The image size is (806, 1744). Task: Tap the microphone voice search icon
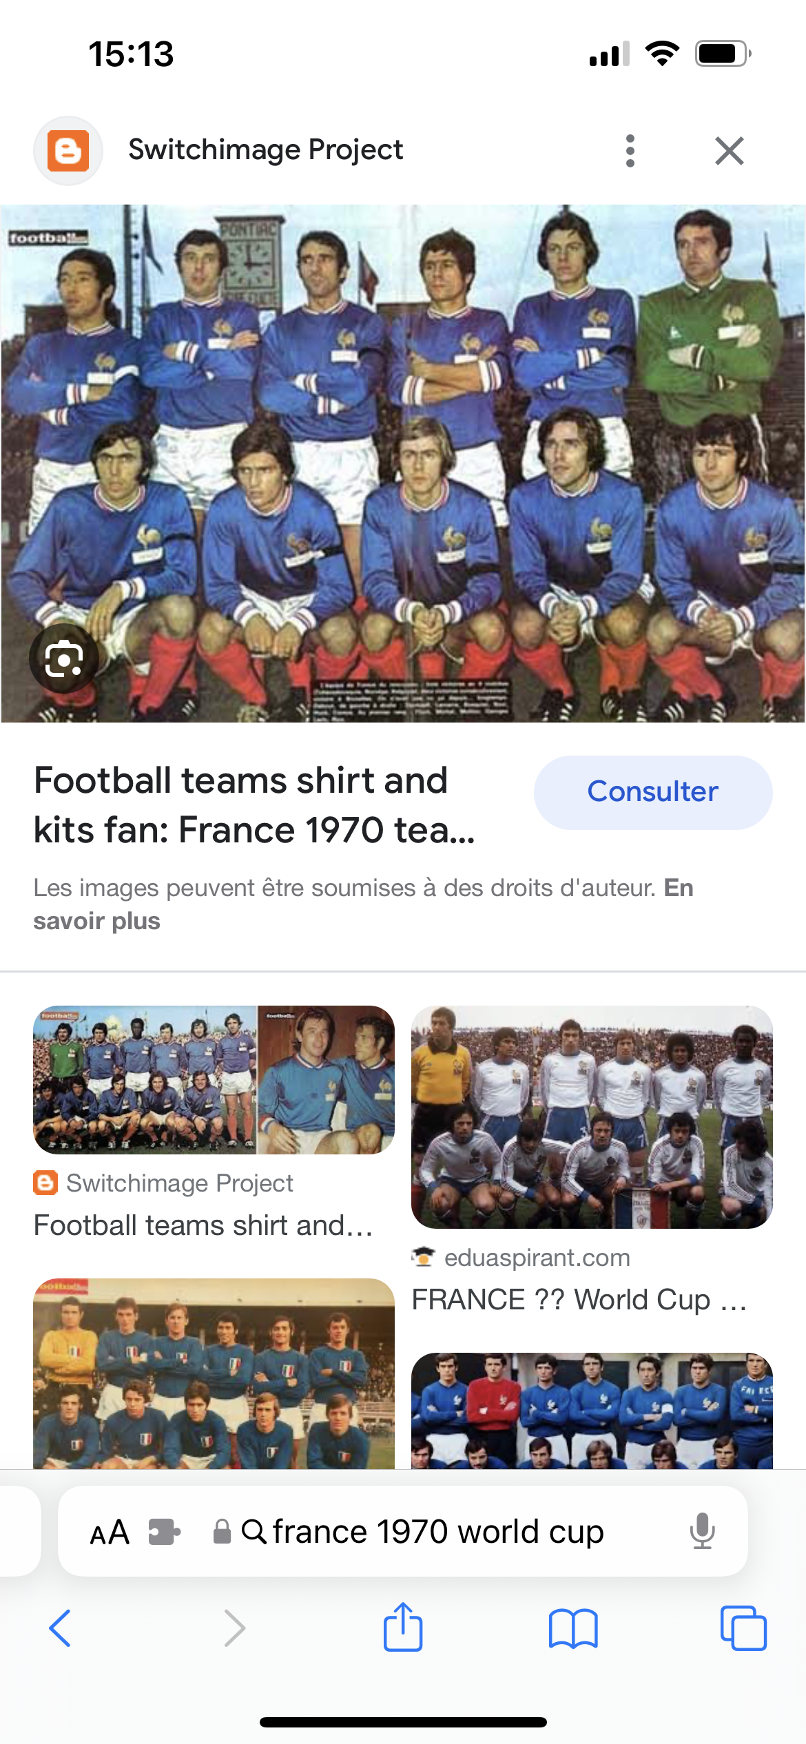(703, 1531)
